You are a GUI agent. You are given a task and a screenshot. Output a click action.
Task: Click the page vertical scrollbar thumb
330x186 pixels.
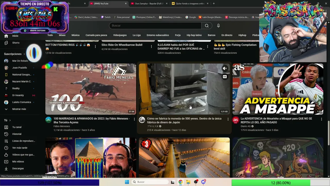pos(328,133)
